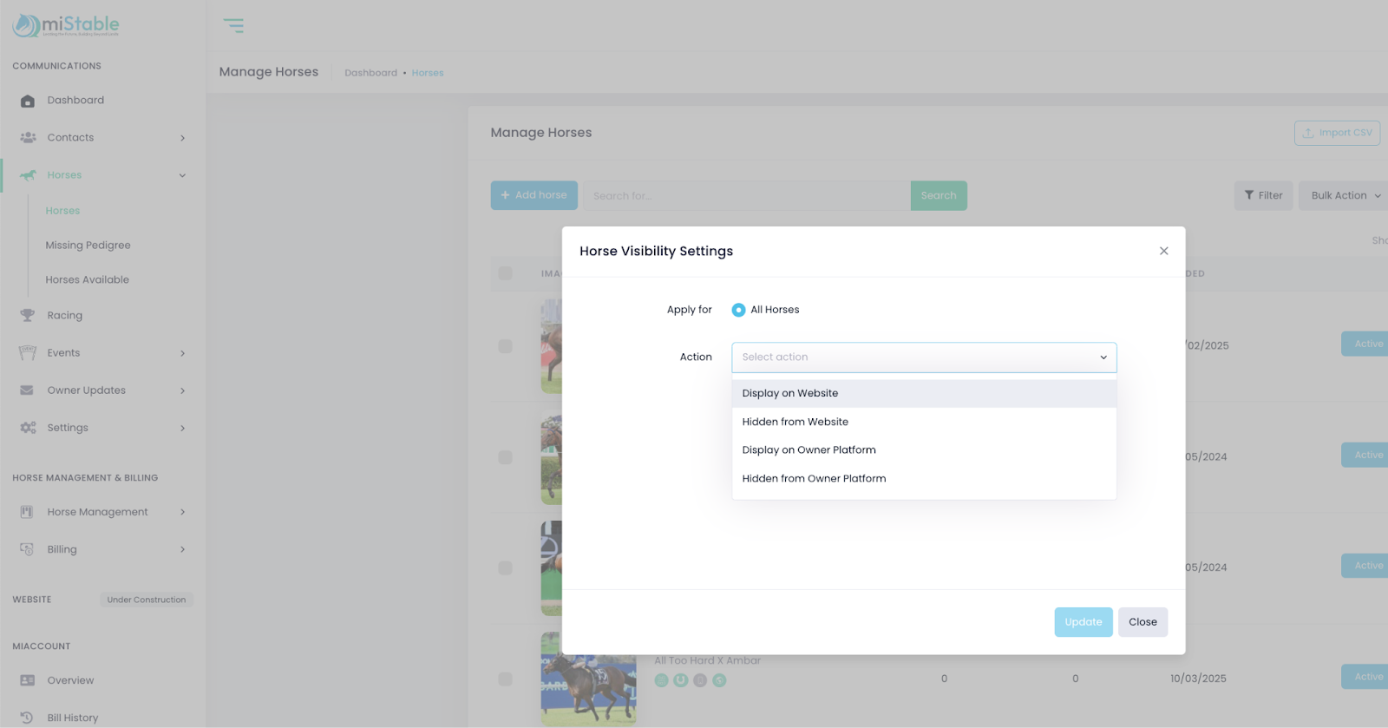Open the Select action dropdown
This screenshot has height=728, width=1388.
pyautogui.click(x=924, y=357)
